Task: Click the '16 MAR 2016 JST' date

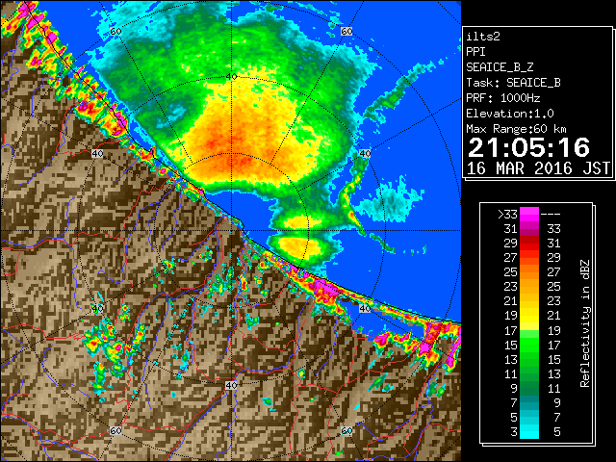Action: 538,168
